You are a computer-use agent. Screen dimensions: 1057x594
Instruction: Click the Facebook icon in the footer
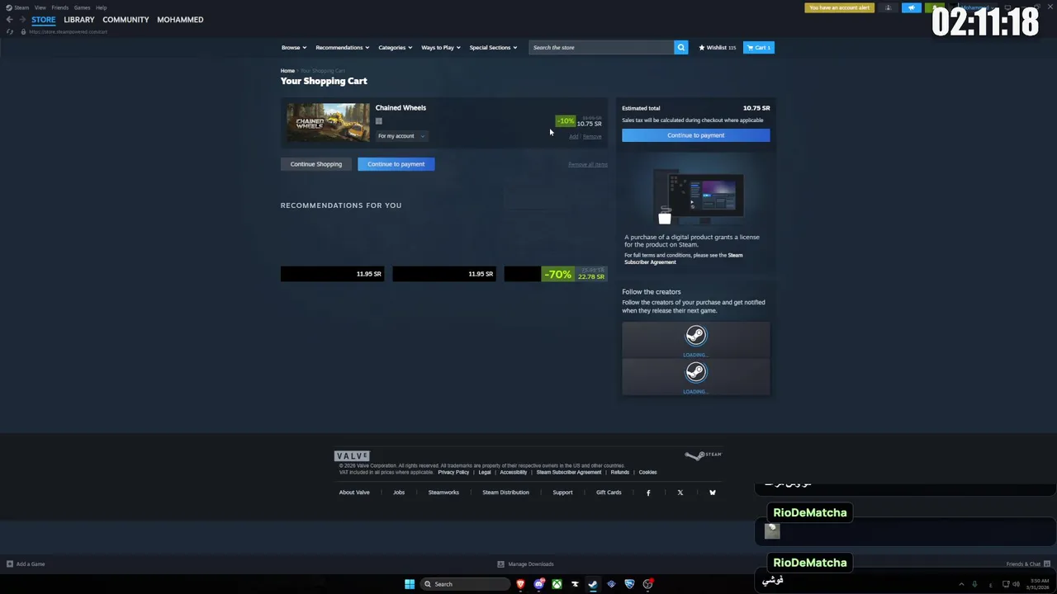648,493
